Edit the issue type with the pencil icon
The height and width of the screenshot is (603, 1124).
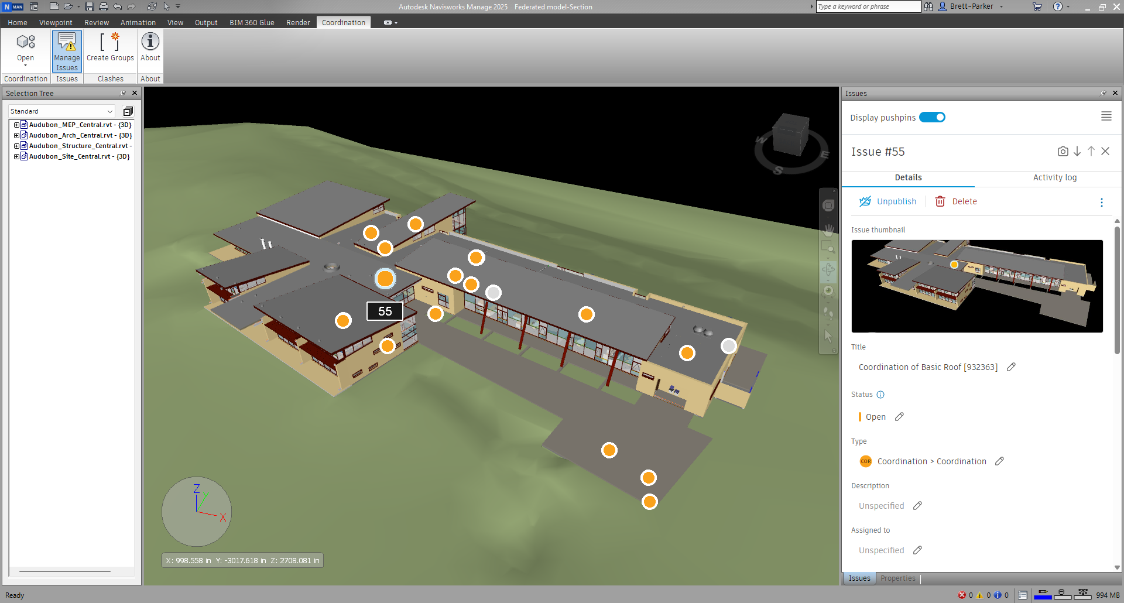[x=999, y=461]
